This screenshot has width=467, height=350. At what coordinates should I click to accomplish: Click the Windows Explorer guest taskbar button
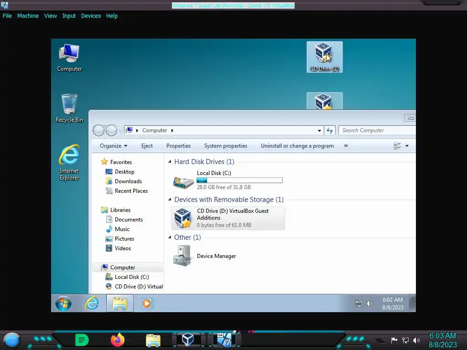[120, 303]
